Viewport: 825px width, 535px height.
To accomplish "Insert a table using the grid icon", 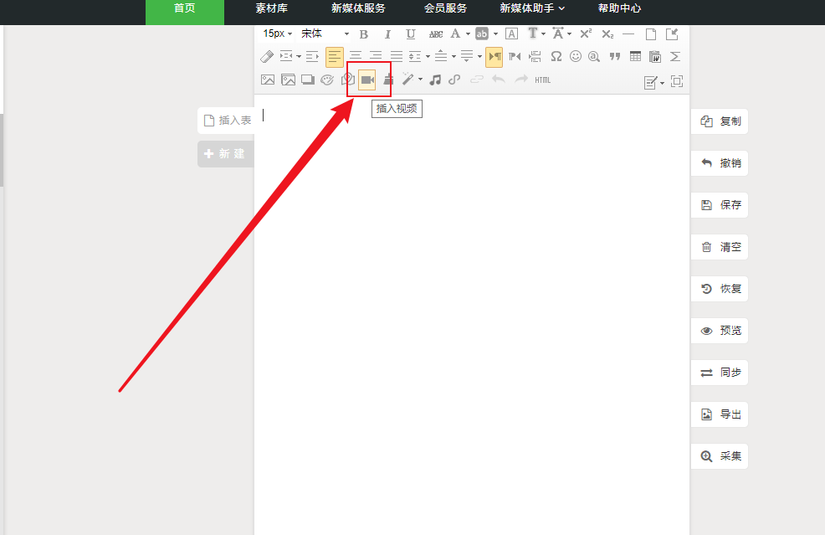I will click(x=636, y=56).
